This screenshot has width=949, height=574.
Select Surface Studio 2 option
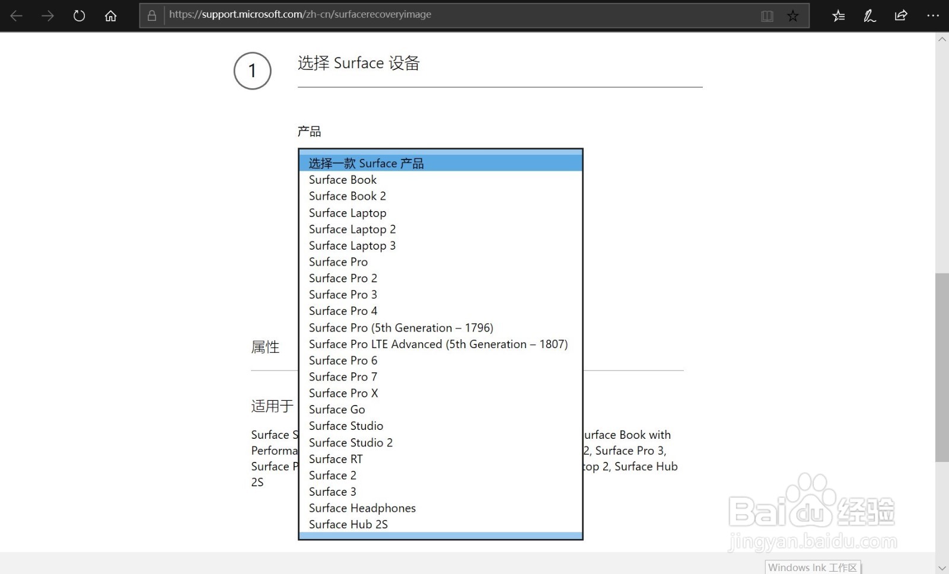(441, 443)
